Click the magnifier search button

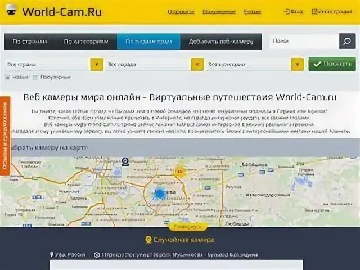347,41
